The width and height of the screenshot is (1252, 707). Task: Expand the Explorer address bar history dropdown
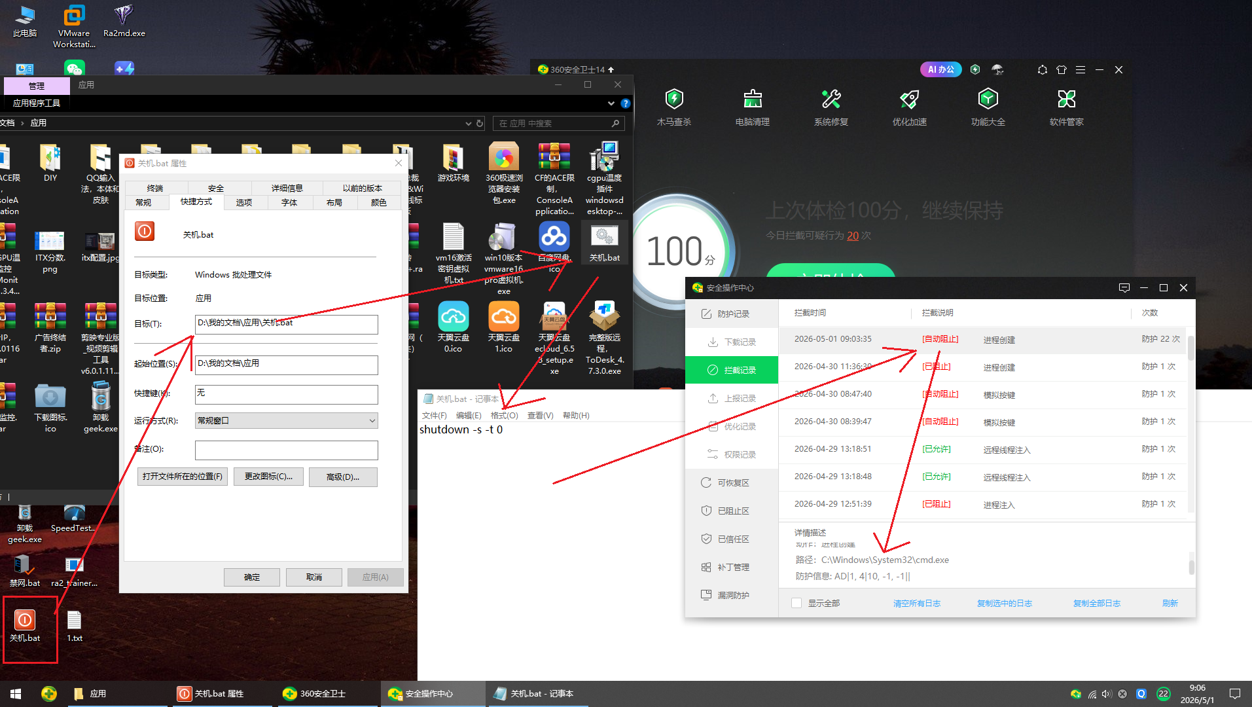(469, 123)
